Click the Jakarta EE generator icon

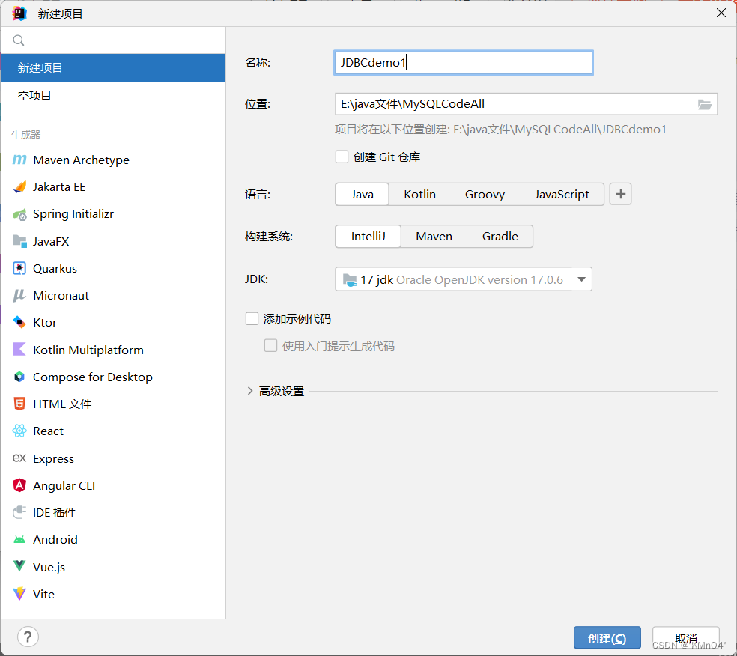pos(19,187)
